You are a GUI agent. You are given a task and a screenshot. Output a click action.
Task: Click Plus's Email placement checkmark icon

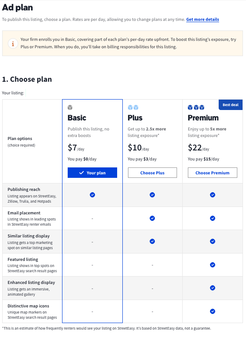(152, 218)
